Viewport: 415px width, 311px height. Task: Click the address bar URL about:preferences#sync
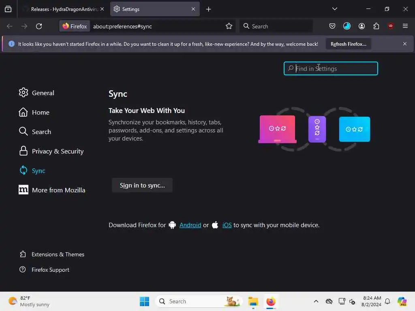click(x=122, y=26)
